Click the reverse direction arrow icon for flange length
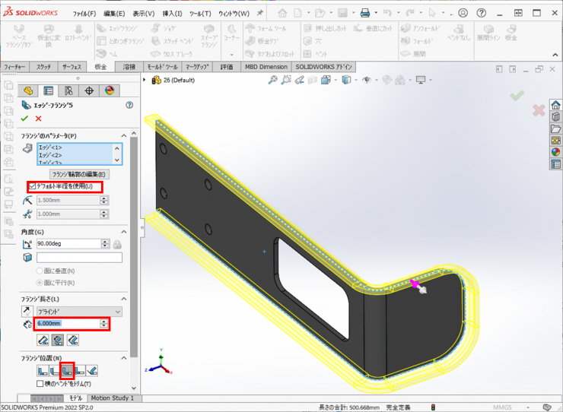The height and width of the screenshot is (412, 563). (x=27, y=312)
